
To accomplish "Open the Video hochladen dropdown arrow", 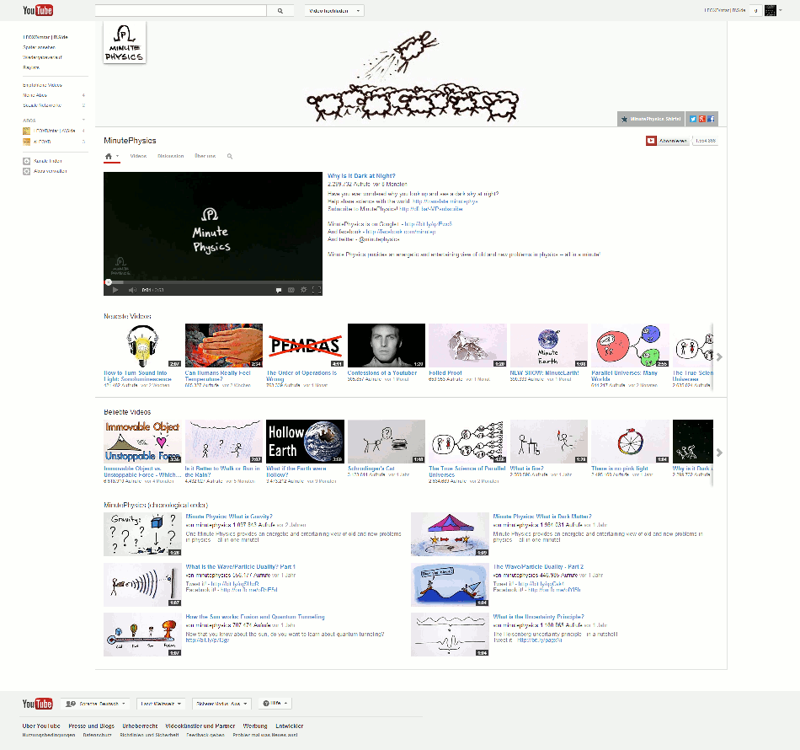I will (358, 11).
